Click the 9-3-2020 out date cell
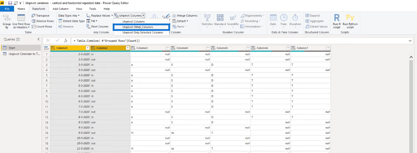417x153 pixels. (70, 133)
